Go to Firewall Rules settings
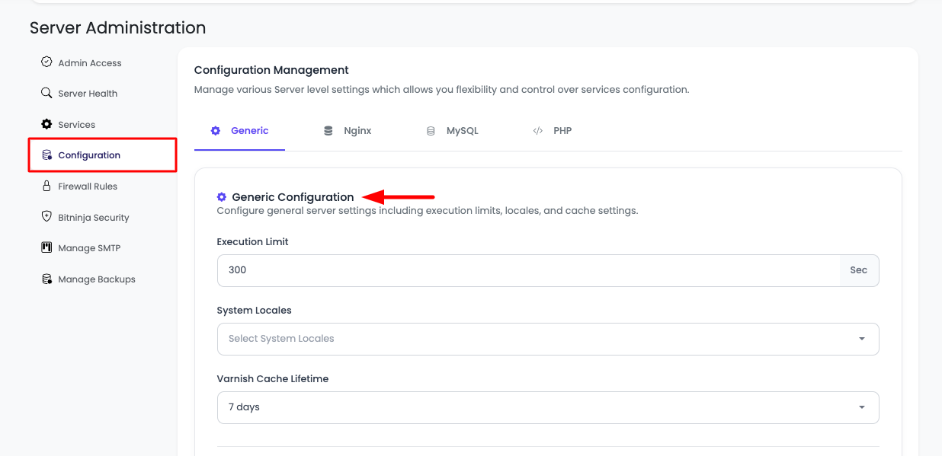This screenshot has height=456, width=942. click(88, 186)
